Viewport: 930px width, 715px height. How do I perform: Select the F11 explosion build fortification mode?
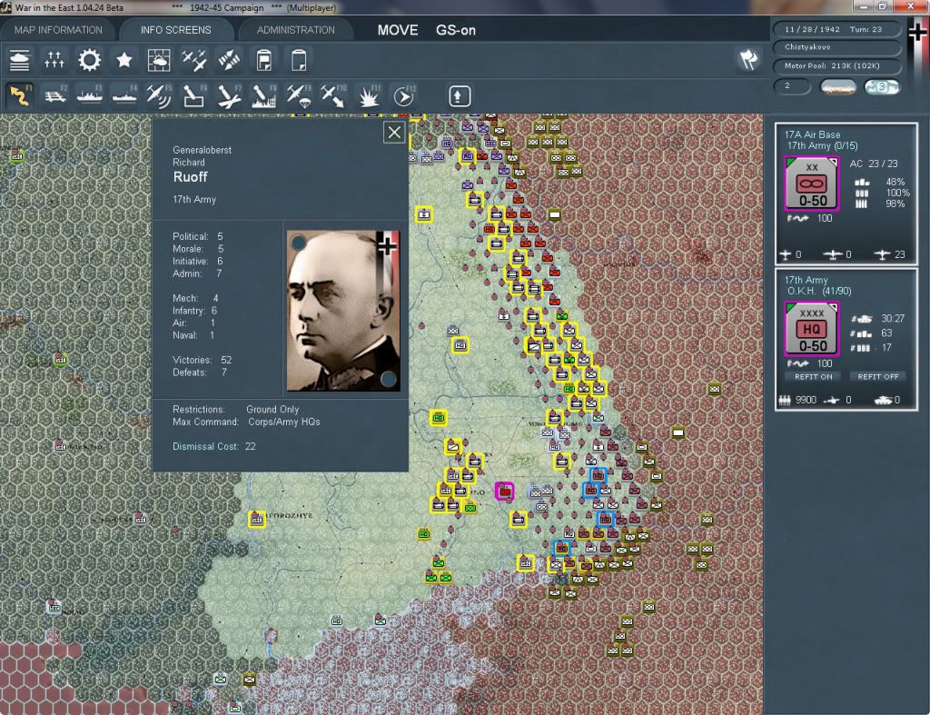369,95
